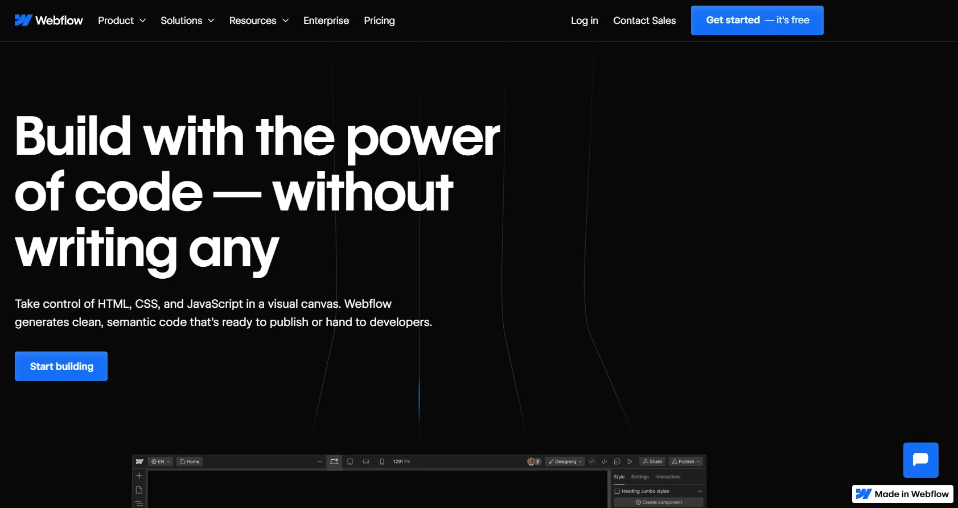Click the code export icon
The image size is (958, 508).
pyautogui.click(x=604, y=461)
